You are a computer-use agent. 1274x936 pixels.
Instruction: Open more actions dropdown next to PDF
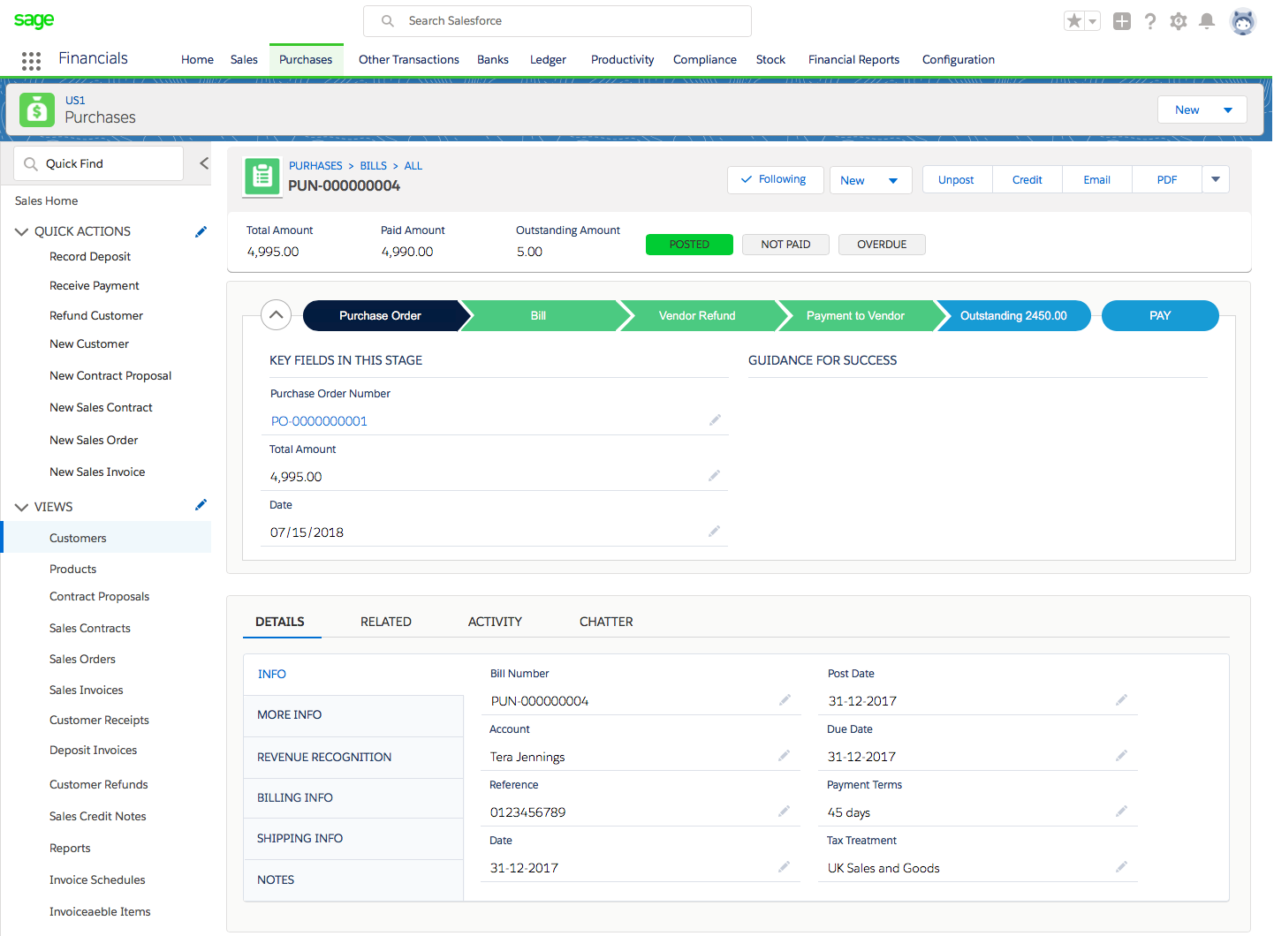point(1216,179)
